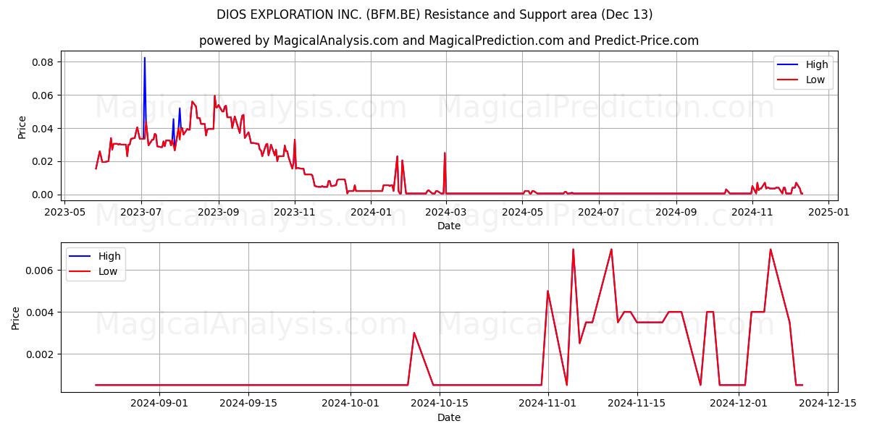Click the 2024-05 tick label

click(x=523, y=212)
